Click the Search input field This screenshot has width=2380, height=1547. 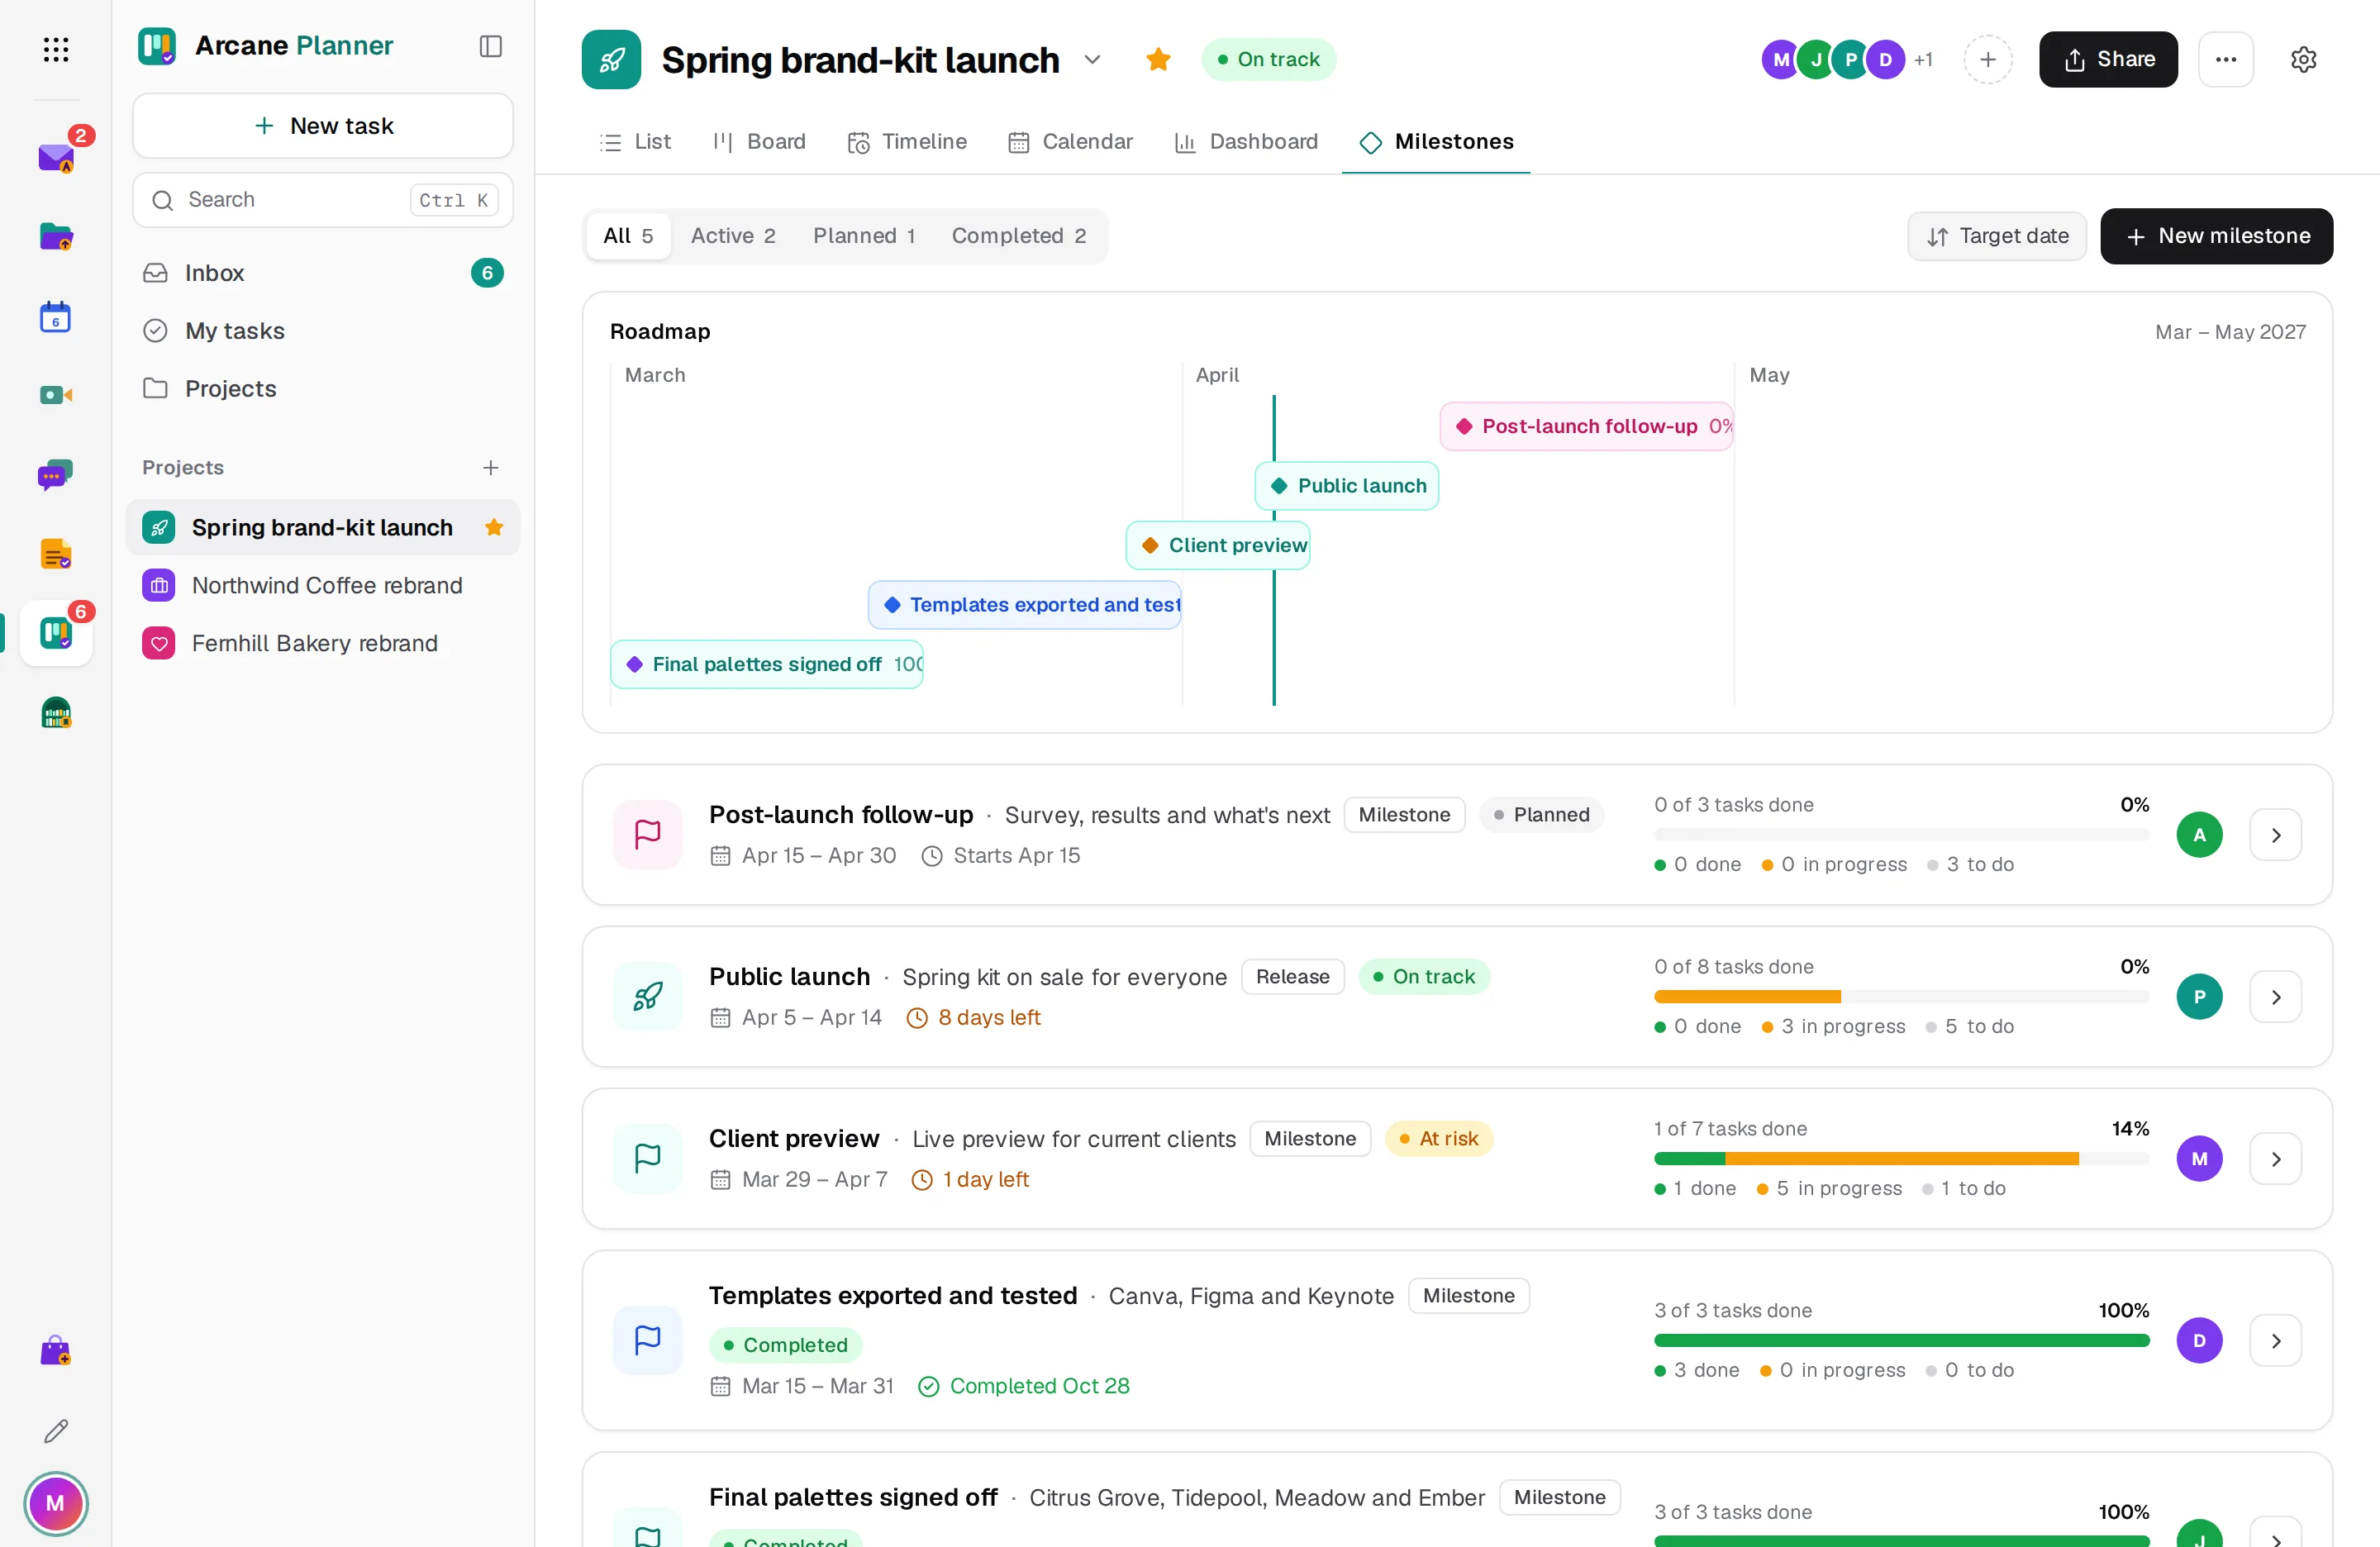tap(323, 200)
